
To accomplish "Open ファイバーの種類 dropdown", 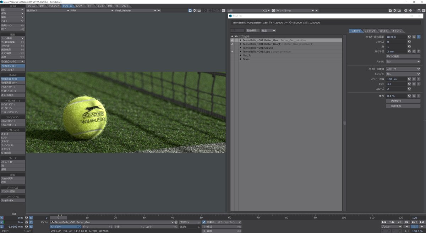I will pyautogui.click(x=403, y=69).
